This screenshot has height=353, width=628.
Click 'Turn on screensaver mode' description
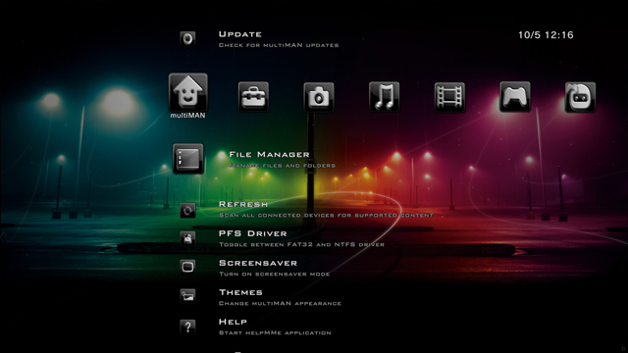275,275
